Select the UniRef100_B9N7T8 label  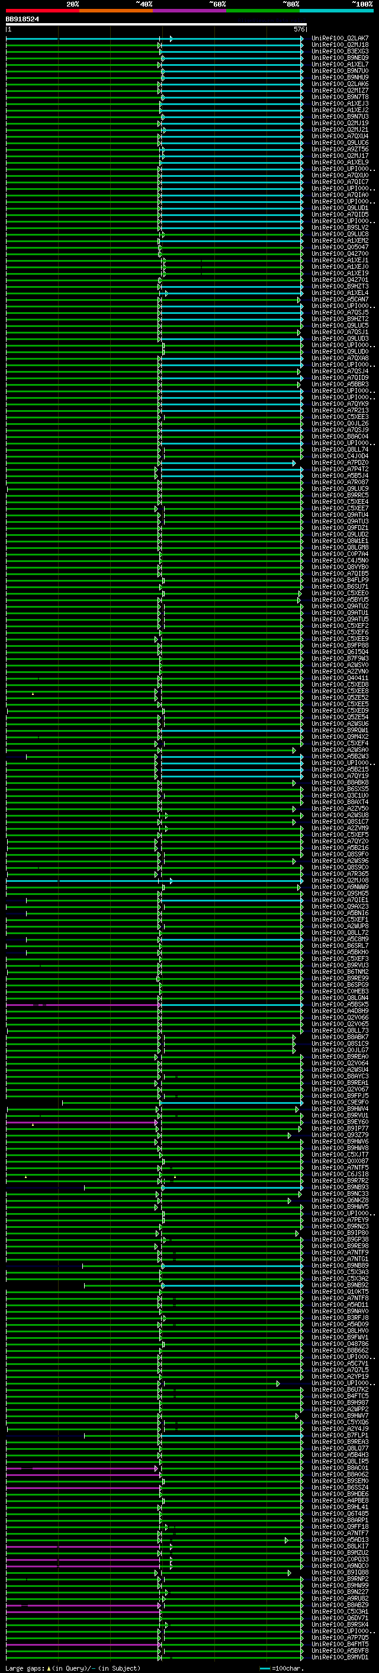pyautogui.click(x=340, y=97)
